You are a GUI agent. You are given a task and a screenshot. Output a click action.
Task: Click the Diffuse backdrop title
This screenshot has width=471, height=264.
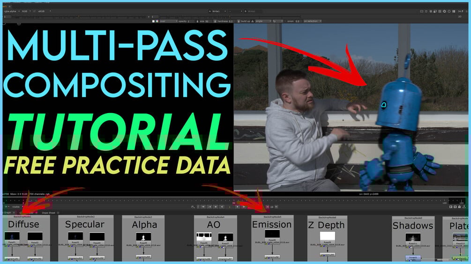pos(24,224)
